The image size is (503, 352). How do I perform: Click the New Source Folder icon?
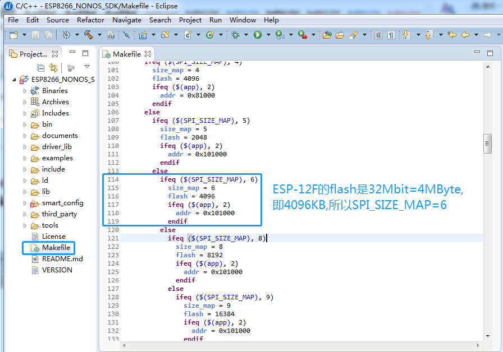click(165, 35)
